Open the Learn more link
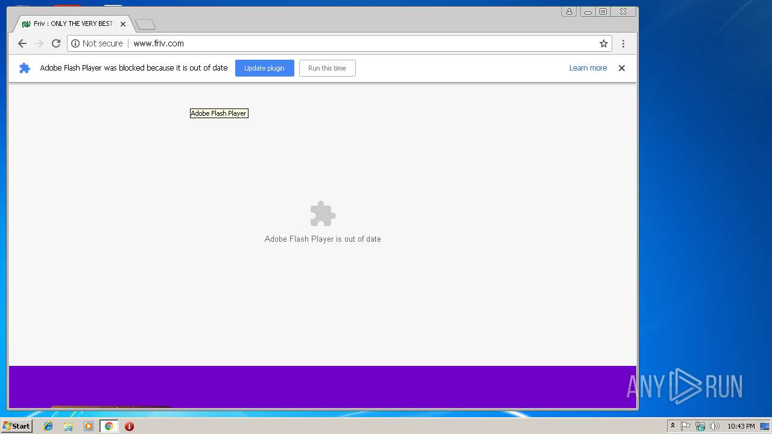Viewport: 772px width, 434px height. (588, 68)
